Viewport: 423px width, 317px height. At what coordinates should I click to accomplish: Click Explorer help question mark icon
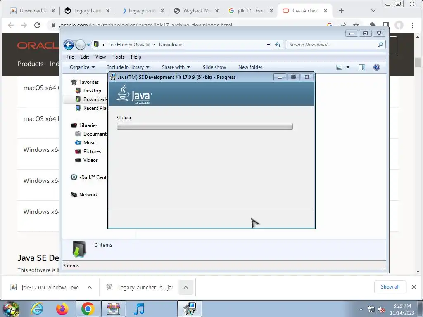click(377, 67)
